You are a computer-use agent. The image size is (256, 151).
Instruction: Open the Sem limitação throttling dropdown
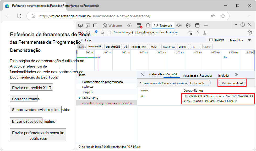pyautogui.click(x=169, y=32)
